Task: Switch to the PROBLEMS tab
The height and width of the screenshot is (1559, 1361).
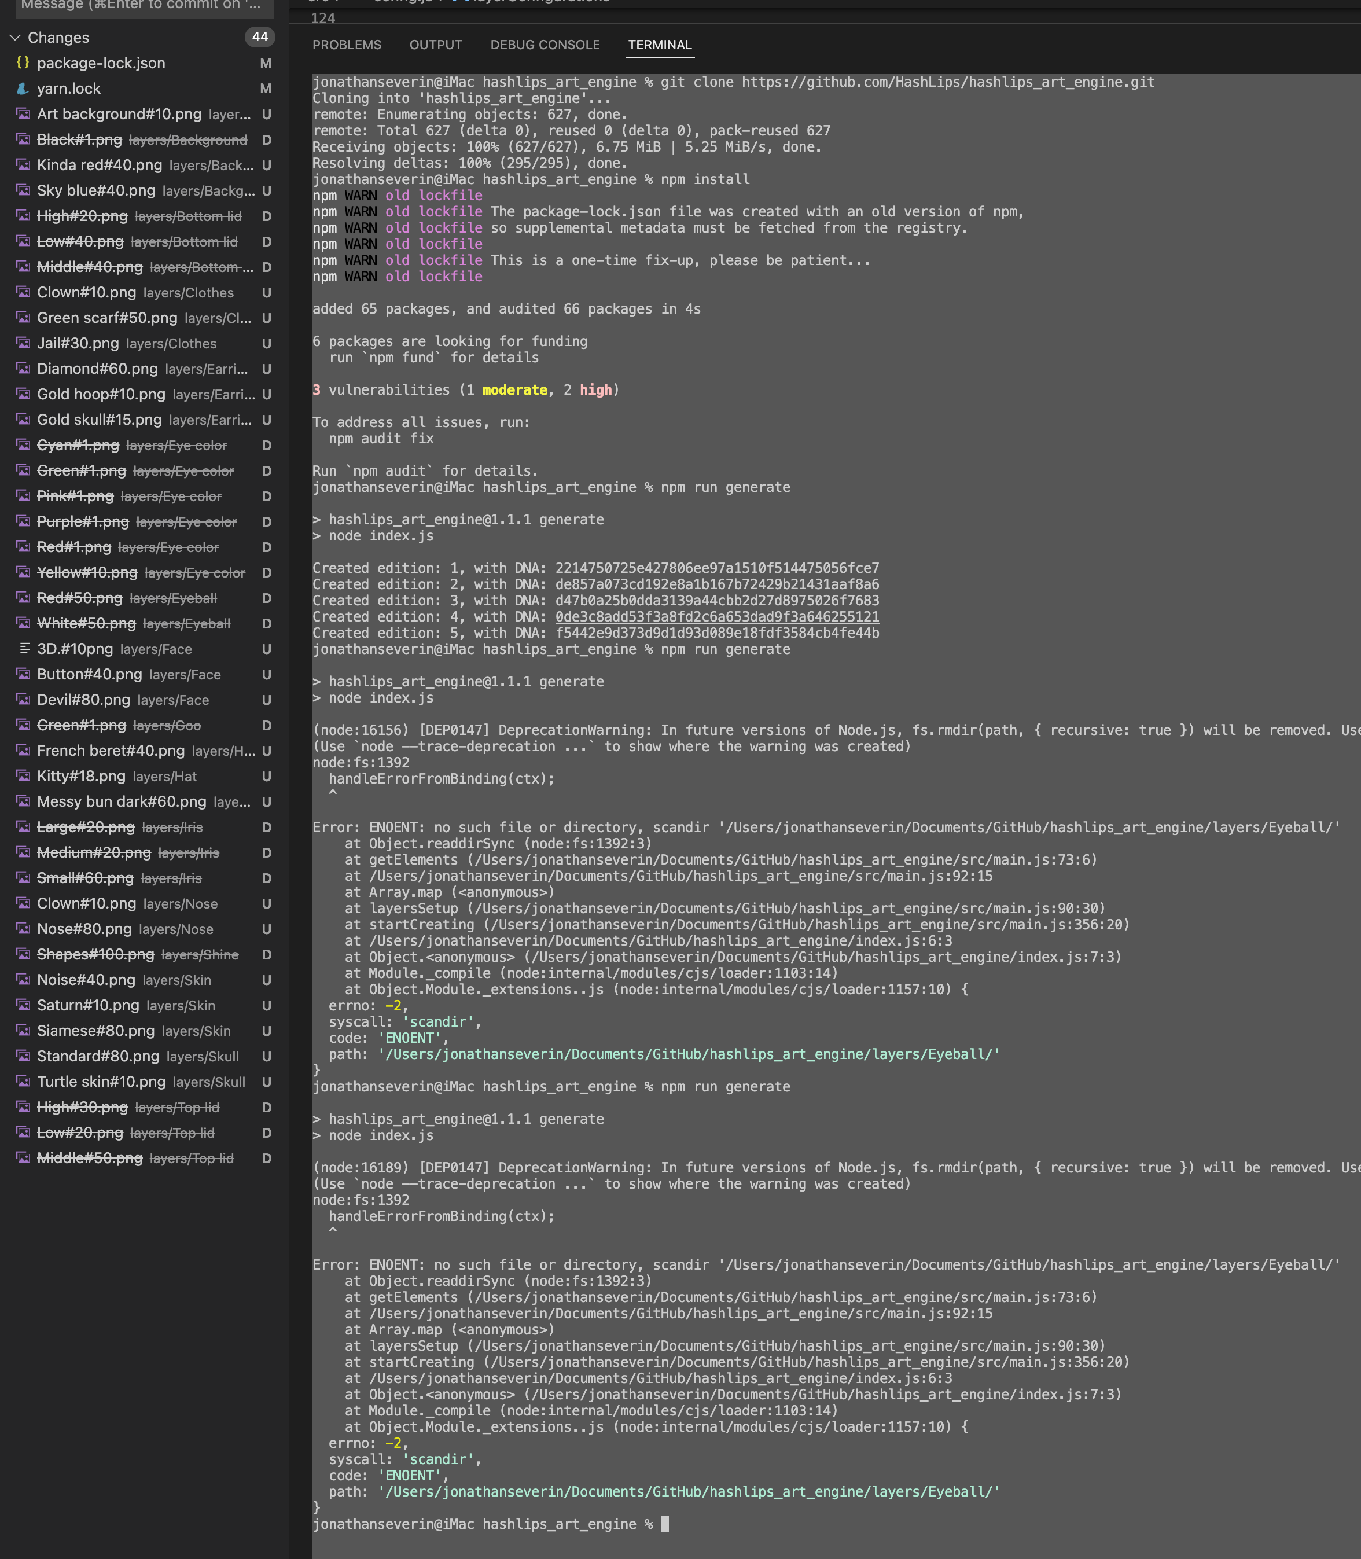Action: [347, 45]
